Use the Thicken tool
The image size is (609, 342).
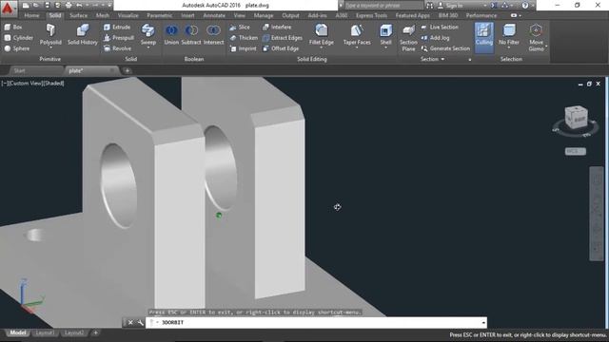244,38
